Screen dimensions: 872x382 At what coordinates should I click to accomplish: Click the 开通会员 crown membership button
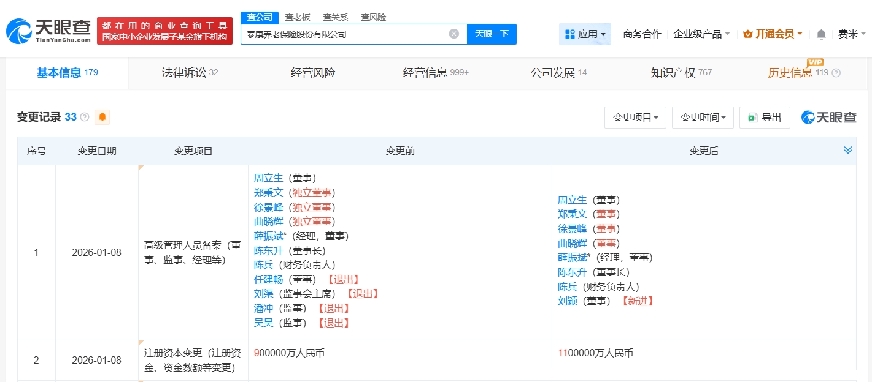(x=773, y=34)
